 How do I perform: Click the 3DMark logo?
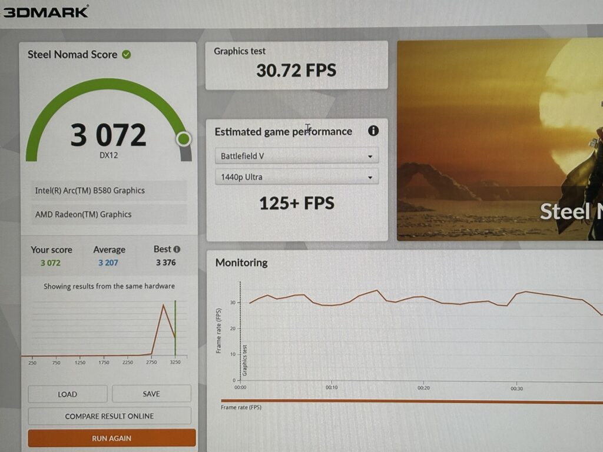tap(46, 11)
